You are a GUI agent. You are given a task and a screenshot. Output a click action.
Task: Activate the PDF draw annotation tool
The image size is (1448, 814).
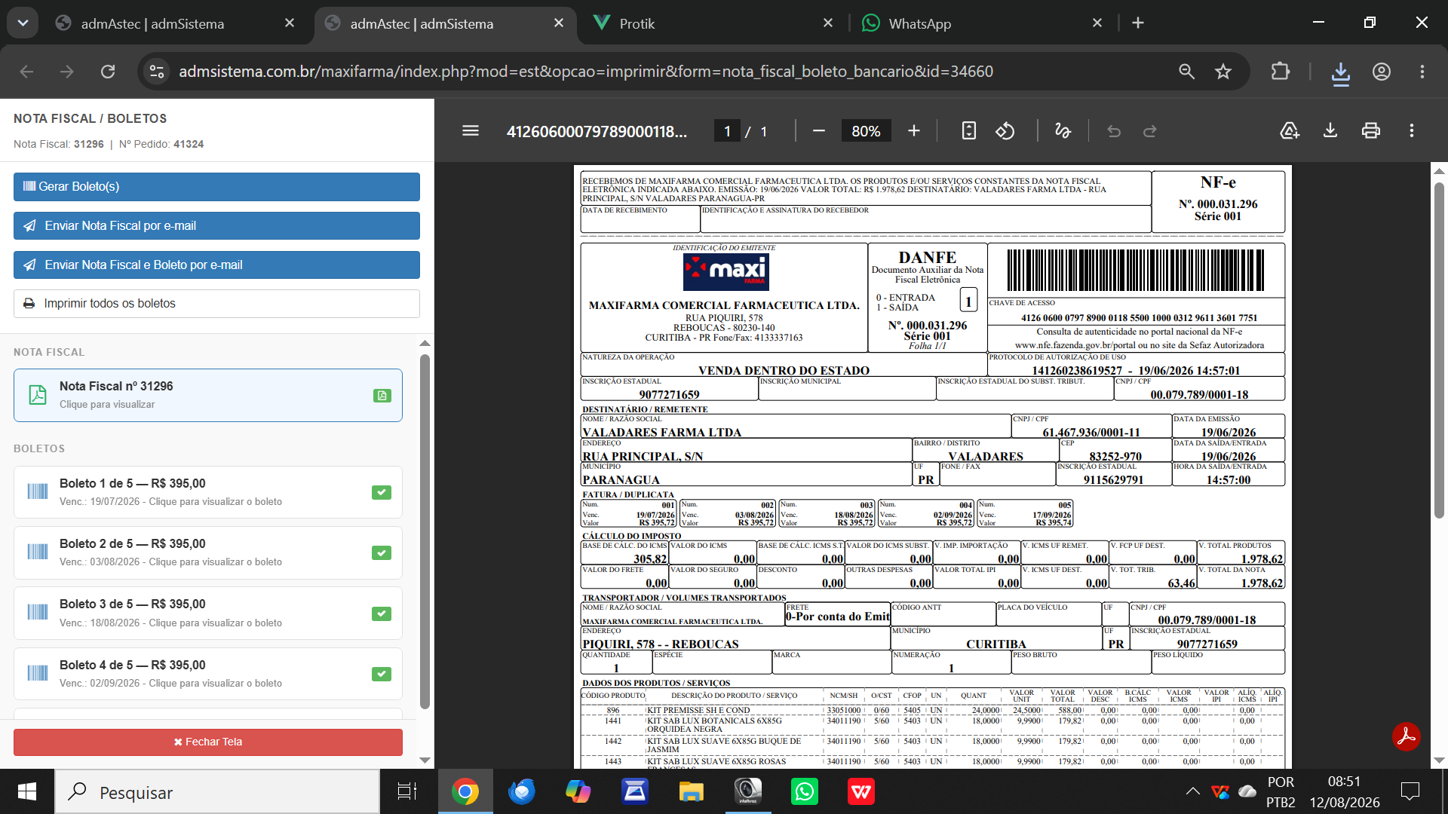[x=1063, y=131]
